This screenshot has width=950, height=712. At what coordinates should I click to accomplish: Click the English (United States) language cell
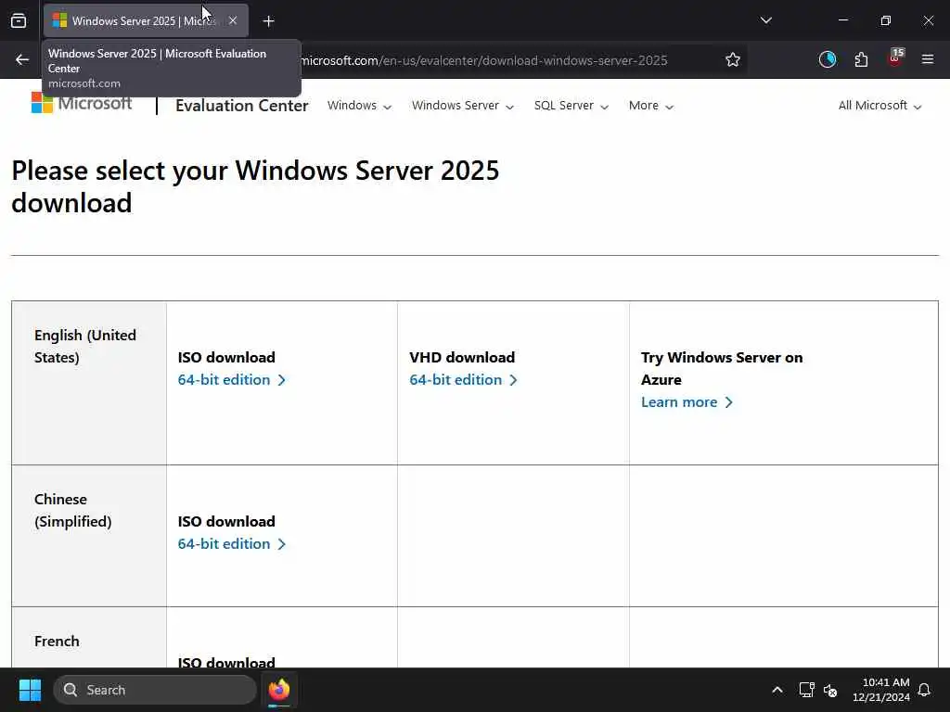click(x=88, y=383)
